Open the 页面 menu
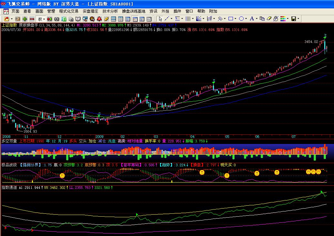This screenshot has width=334, height=236. (x=15, y=11)
